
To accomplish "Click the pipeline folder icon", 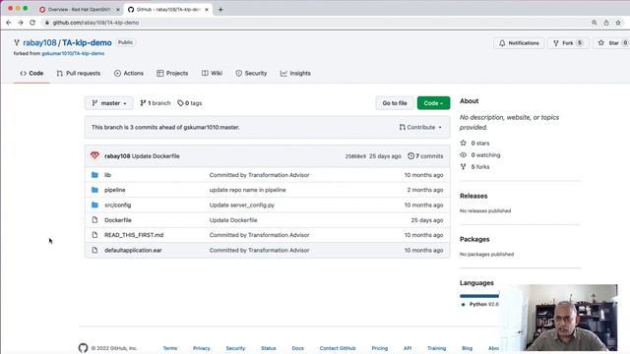I will pos(94,190).
